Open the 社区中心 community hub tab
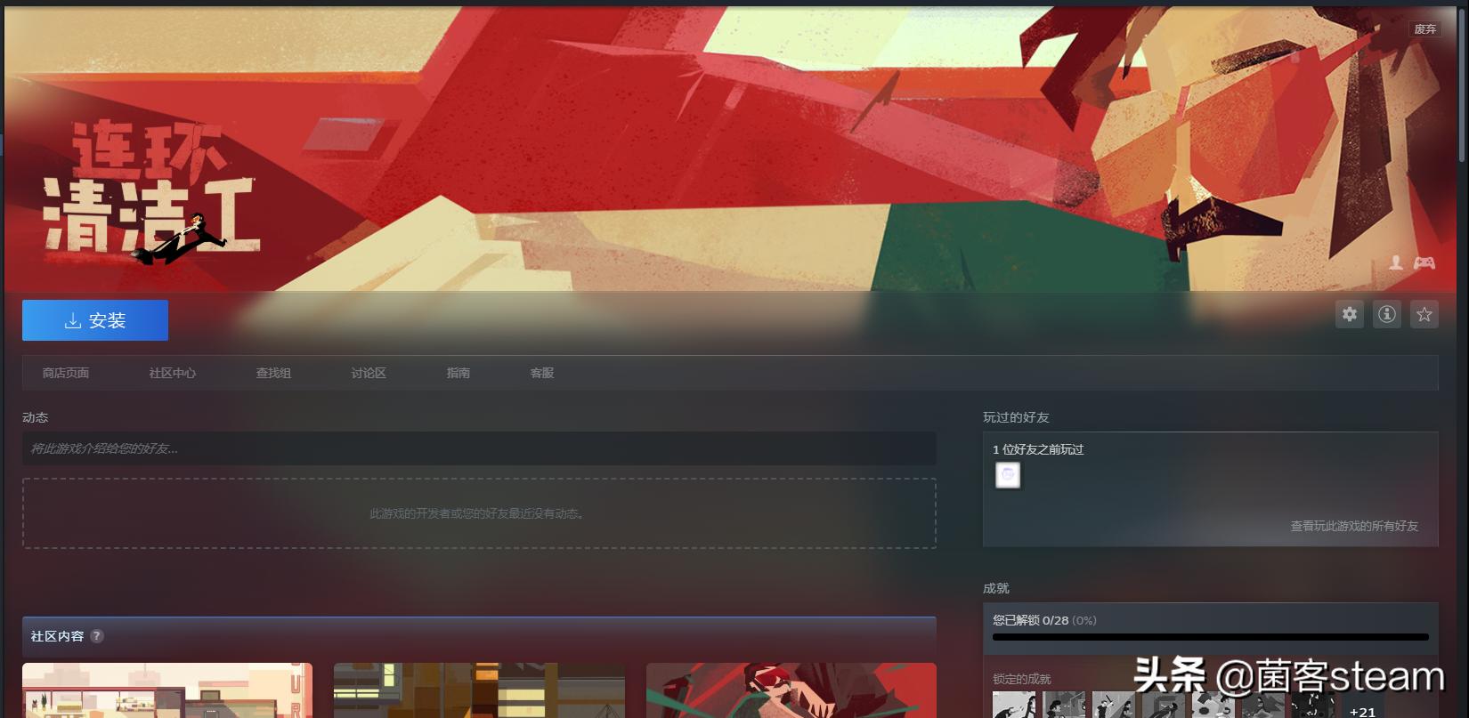Screen dimensions: 1469x718 [173, 373]
